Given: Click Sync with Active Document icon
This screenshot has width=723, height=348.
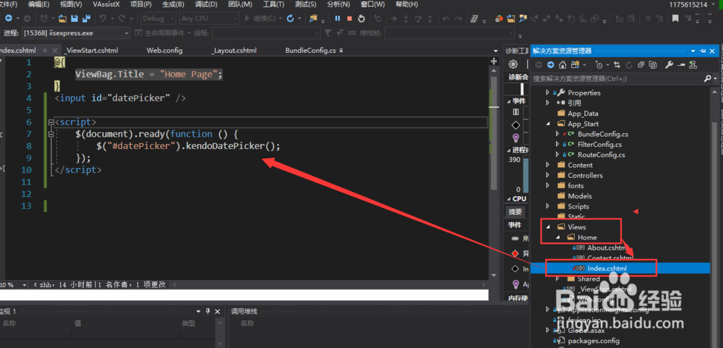Looking at the screenshot, I should point(617,65).
